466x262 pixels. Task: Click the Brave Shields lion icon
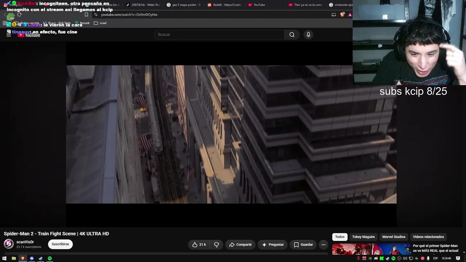coord(342,15)
